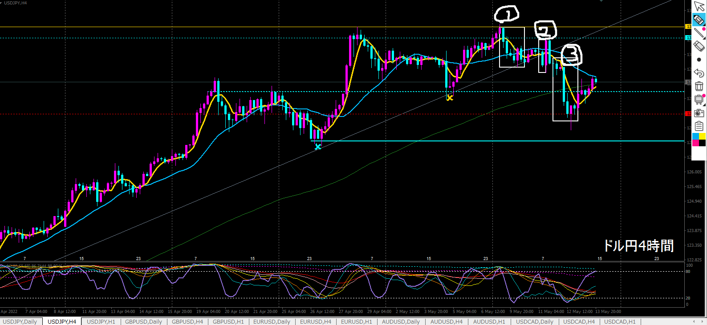The height and width of the screenshot is (325, 707).
Task: Click indicator level 80 scale label
Action: click(688, 272)
